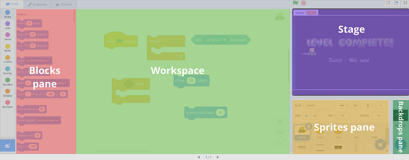
Task: Select the stage backdrop thumbnail
Action: (x=401, y=116)
